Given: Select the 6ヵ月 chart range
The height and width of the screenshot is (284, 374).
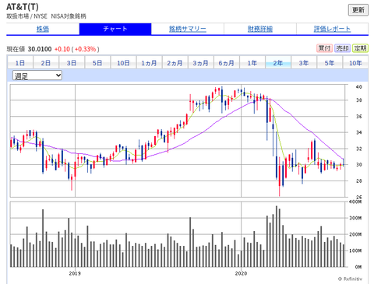Looking at the screenshot, I should 226,63.
